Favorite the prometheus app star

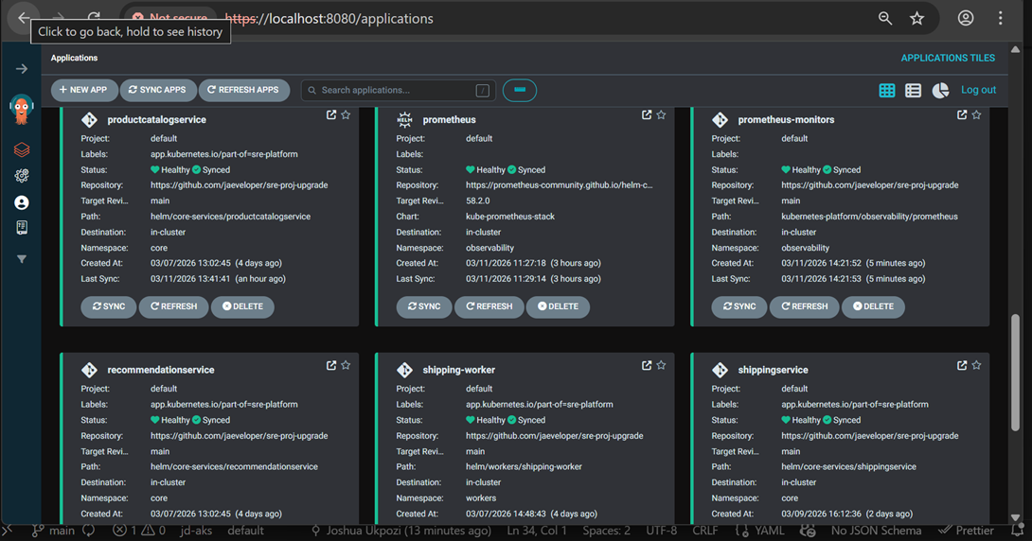coord(661,115)
